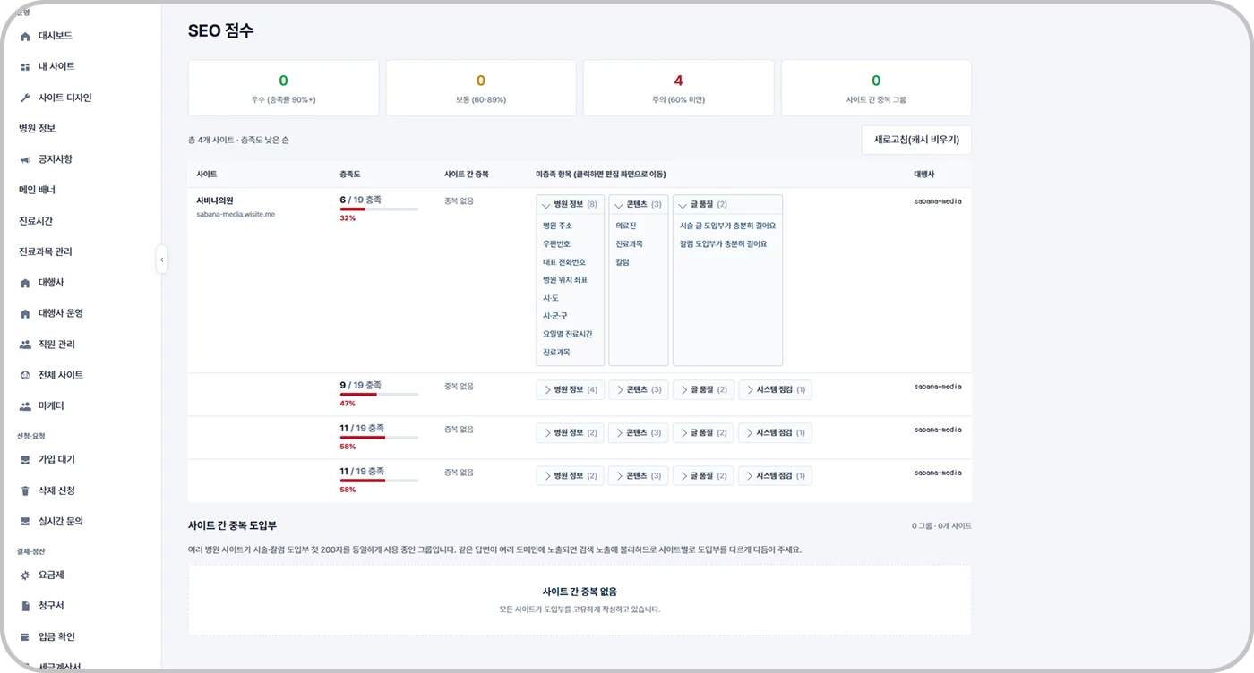Expand 병원 정보 (4) in the 9/19 row
1254x673 pixels.
[x=571, y=389]
